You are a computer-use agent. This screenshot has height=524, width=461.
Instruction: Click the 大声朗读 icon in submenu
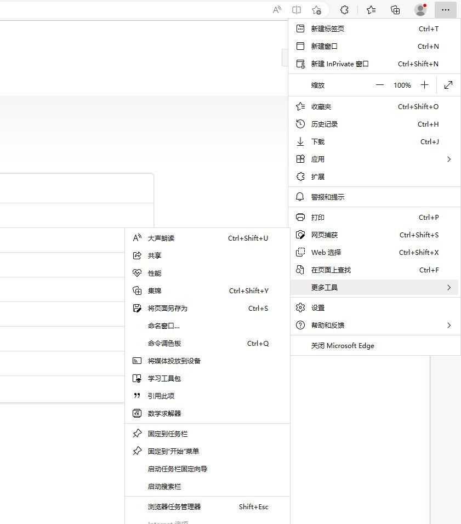[x=137, y=238]
